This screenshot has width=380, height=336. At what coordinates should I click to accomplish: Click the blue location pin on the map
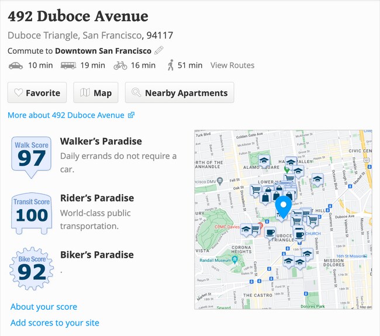(283, 206)
